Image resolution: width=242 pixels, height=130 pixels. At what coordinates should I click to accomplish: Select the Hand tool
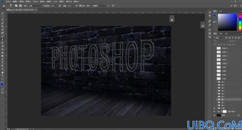coord(2,72)
